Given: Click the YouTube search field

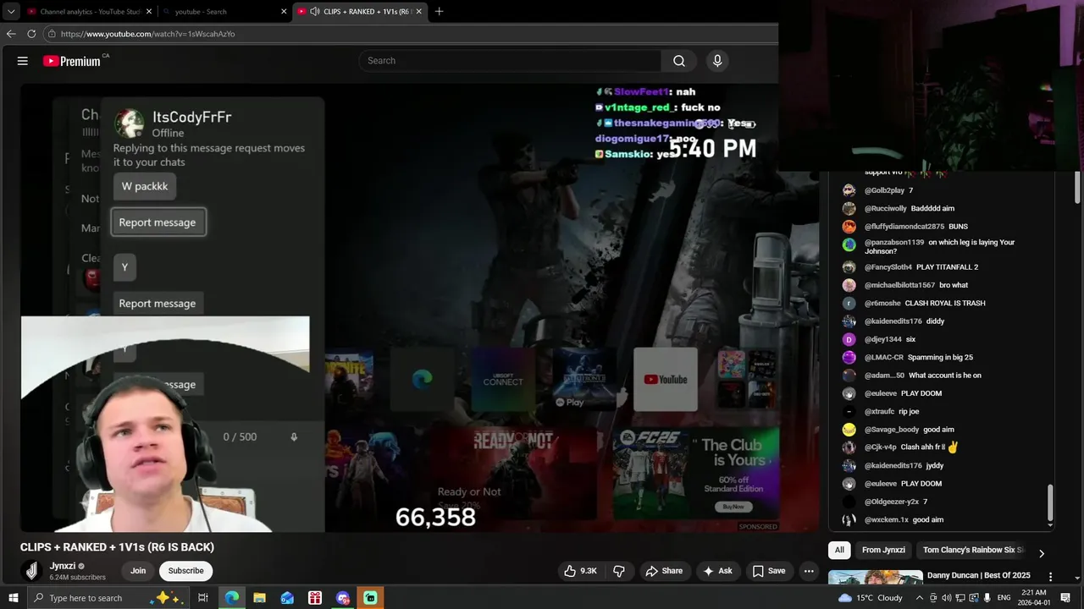Looking at the screenshot, I should pos(511,61).
